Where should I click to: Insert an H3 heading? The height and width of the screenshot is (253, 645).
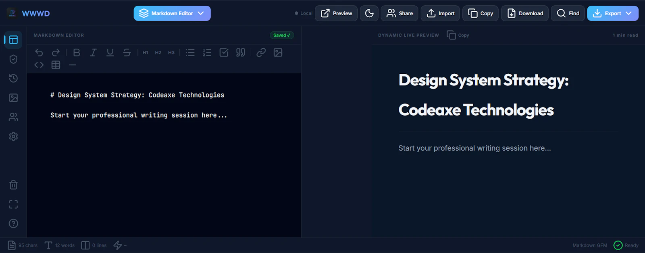pos(171,53)
